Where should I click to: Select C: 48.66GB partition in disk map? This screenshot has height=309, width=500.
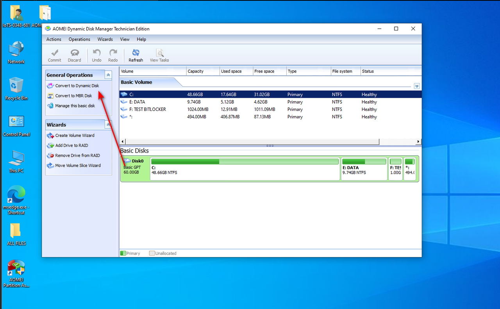245,169
